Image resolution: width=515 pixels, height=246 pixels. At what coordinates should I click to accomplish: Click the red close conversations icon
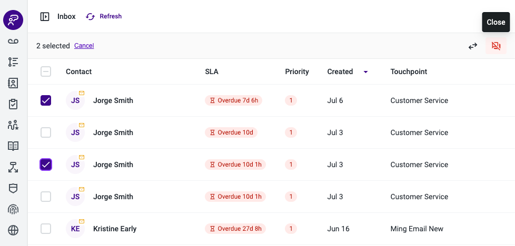[x=496, y=46]
